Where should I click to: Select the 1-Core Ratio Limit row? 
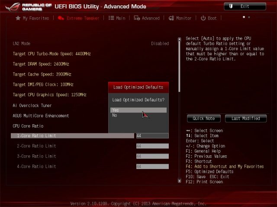pos(72,136)
